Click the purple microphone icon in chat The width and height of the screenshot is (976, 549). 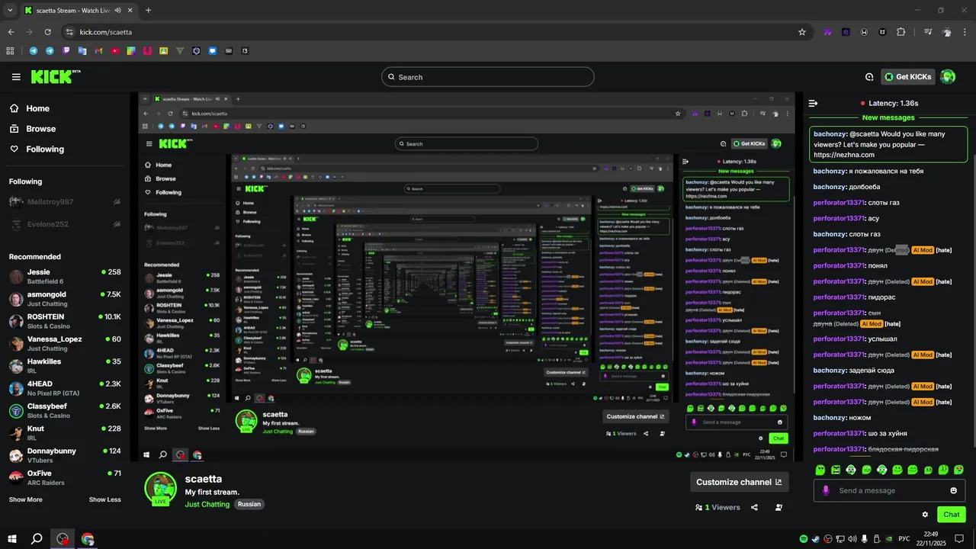[825, 490]
